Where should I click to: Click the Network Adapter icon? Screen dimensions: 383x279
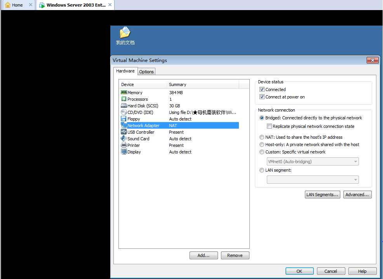click(x=124, y=125)
